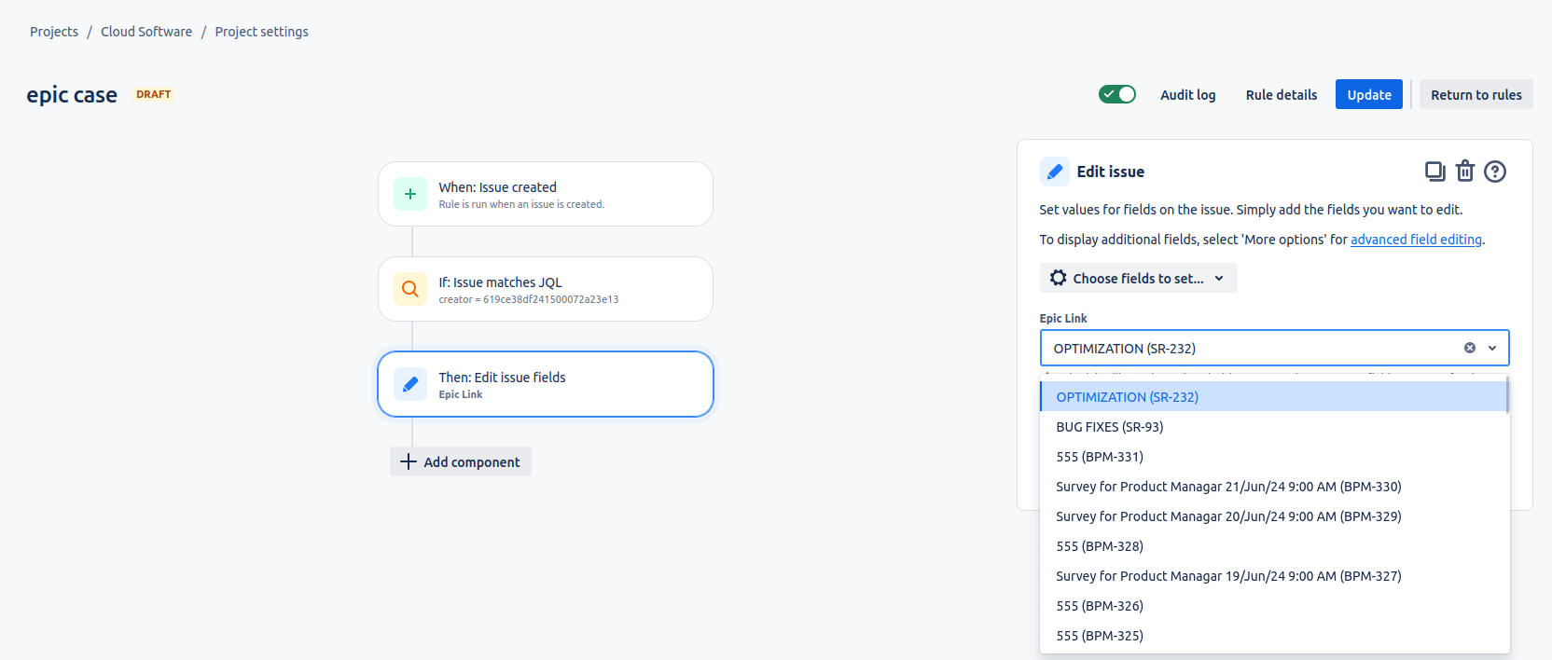Select BUG FIXES (SR-93) option

(x=1110, y=427)
